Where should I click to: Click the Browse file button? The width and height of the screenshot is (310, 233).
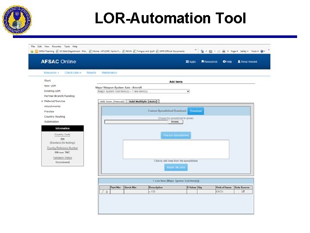[175, 122]
